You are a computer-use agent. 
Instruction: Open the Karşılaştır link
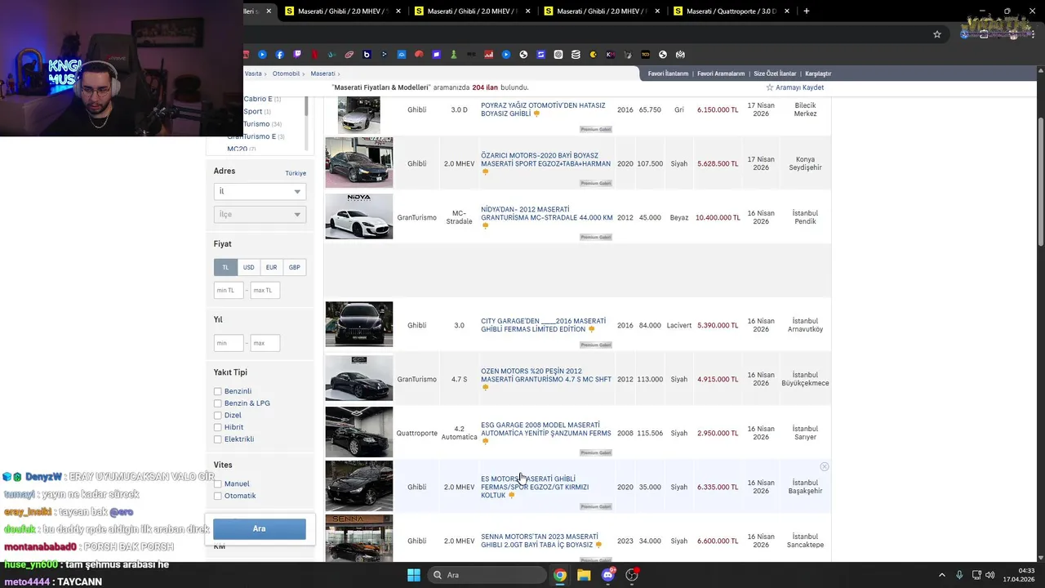click(x=818, y=73)
